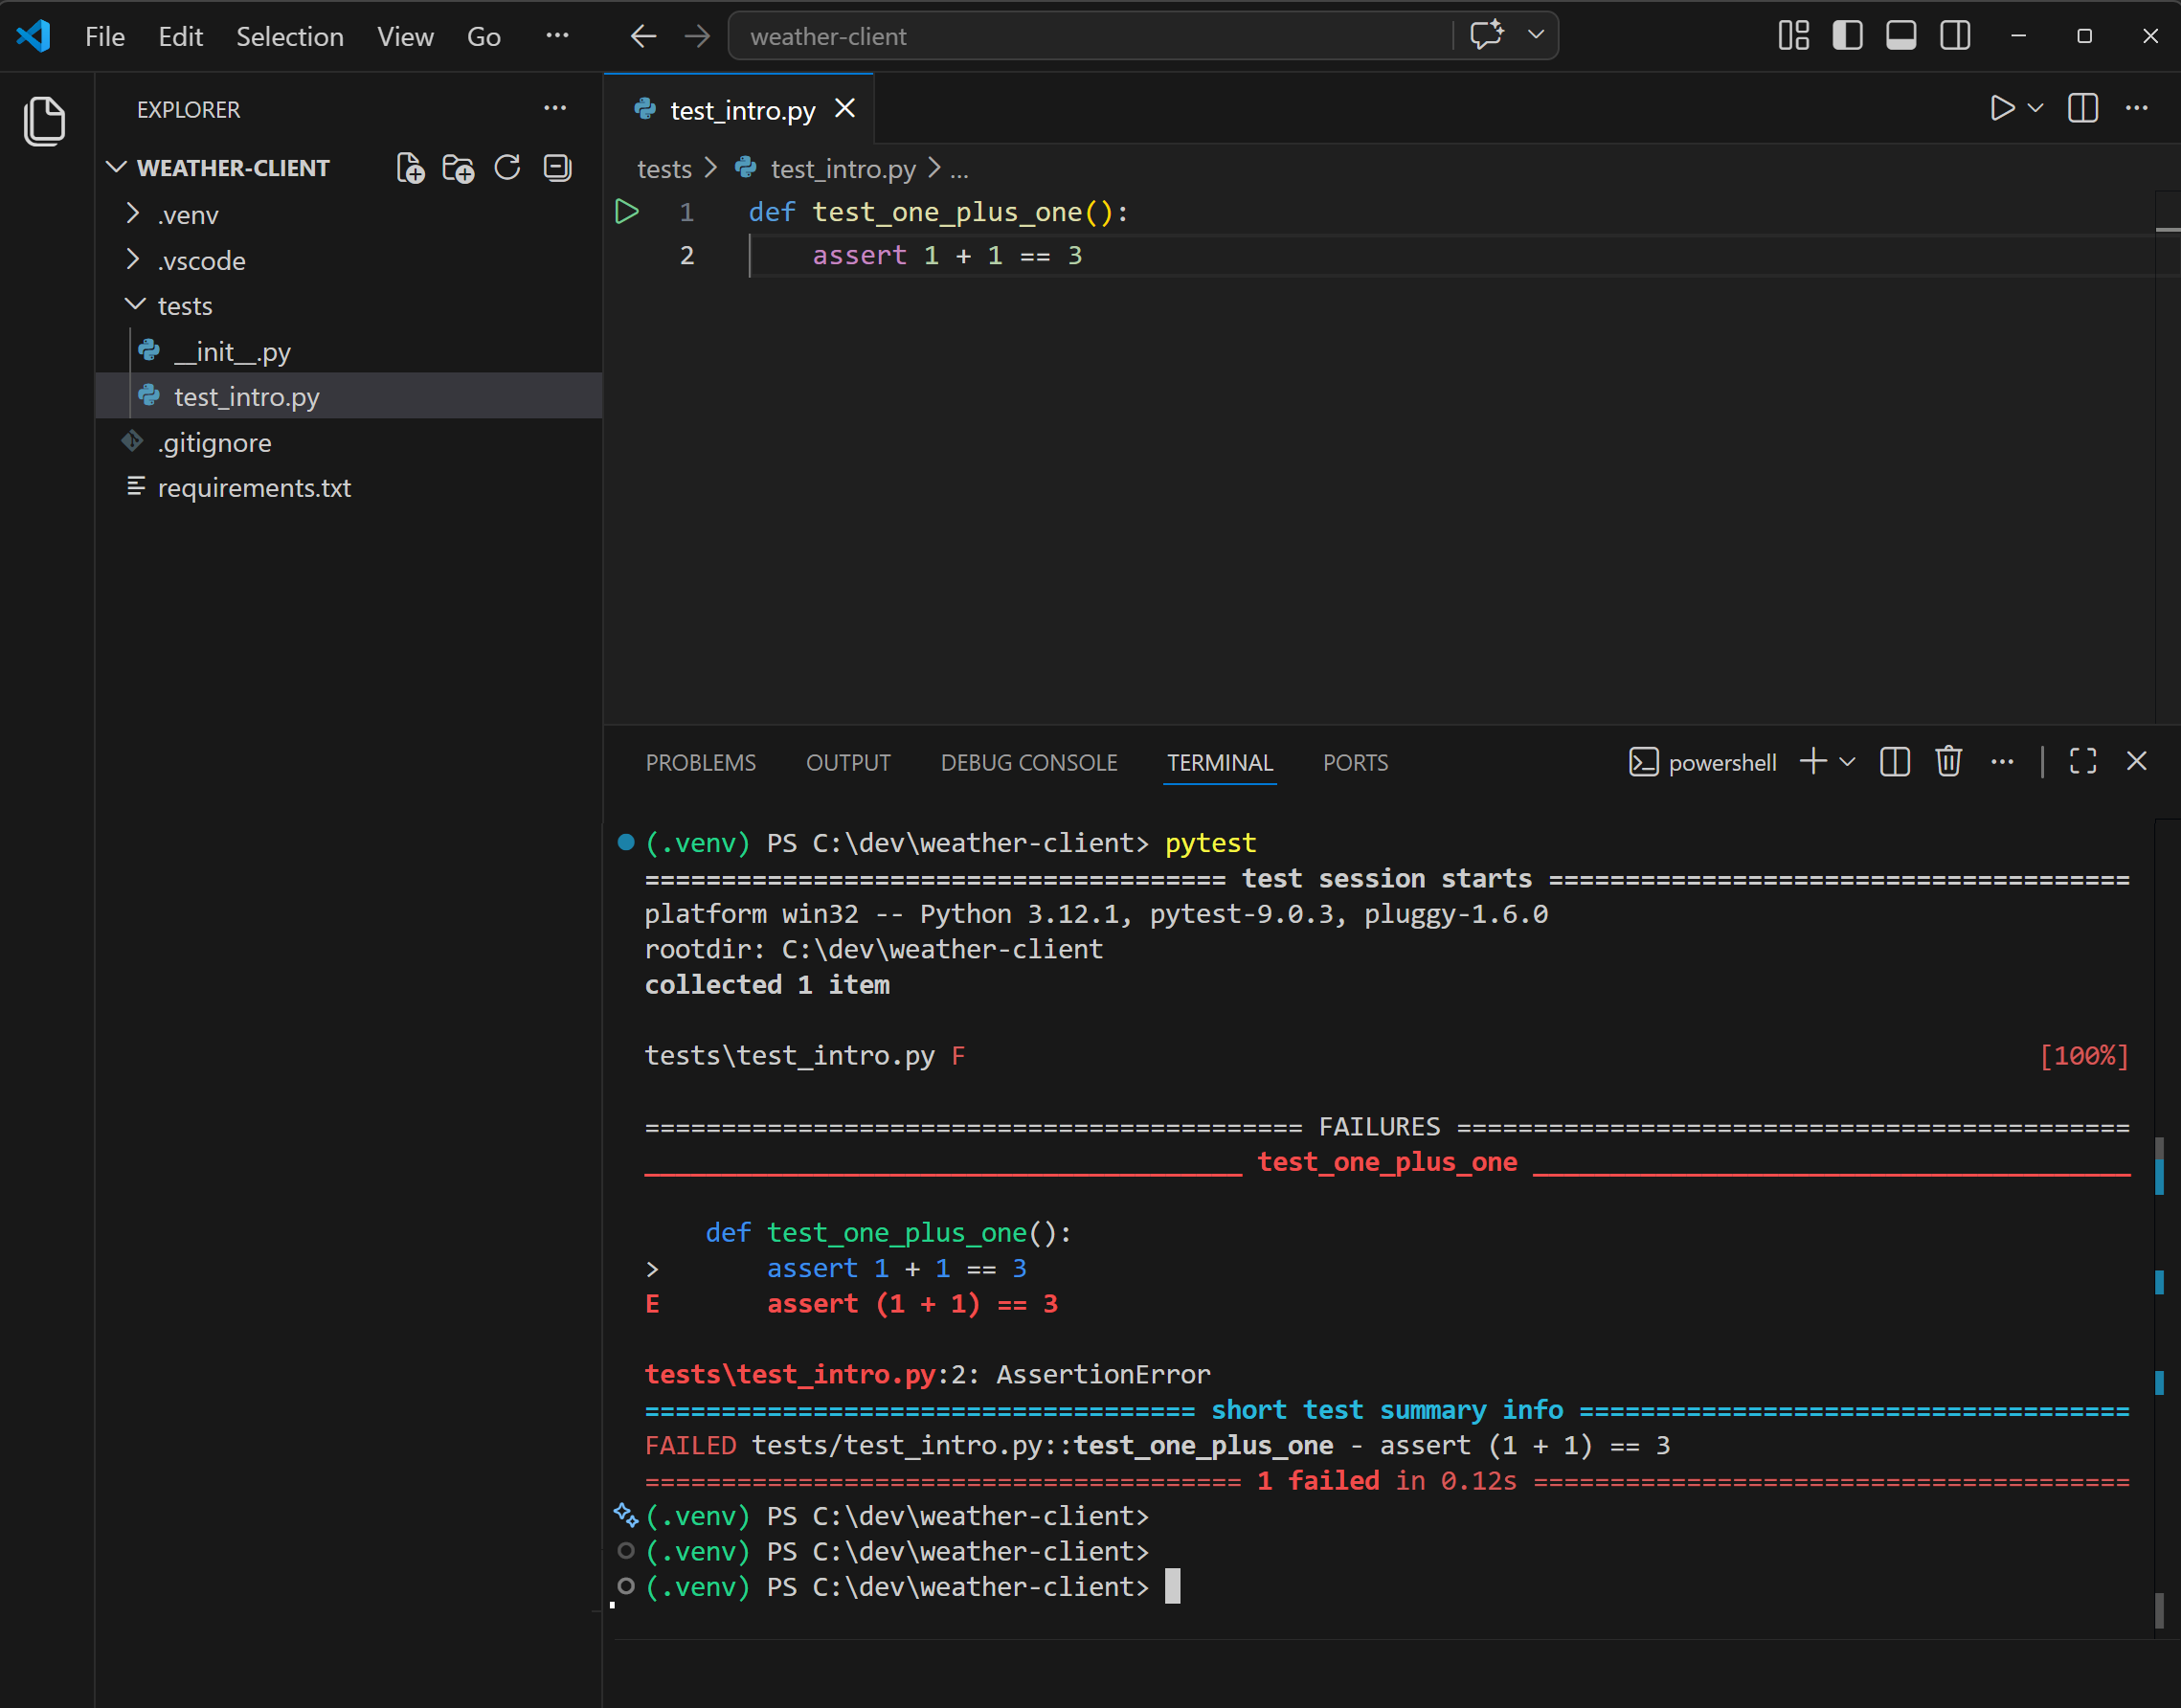Collapse all folders in Explorer

557,167
